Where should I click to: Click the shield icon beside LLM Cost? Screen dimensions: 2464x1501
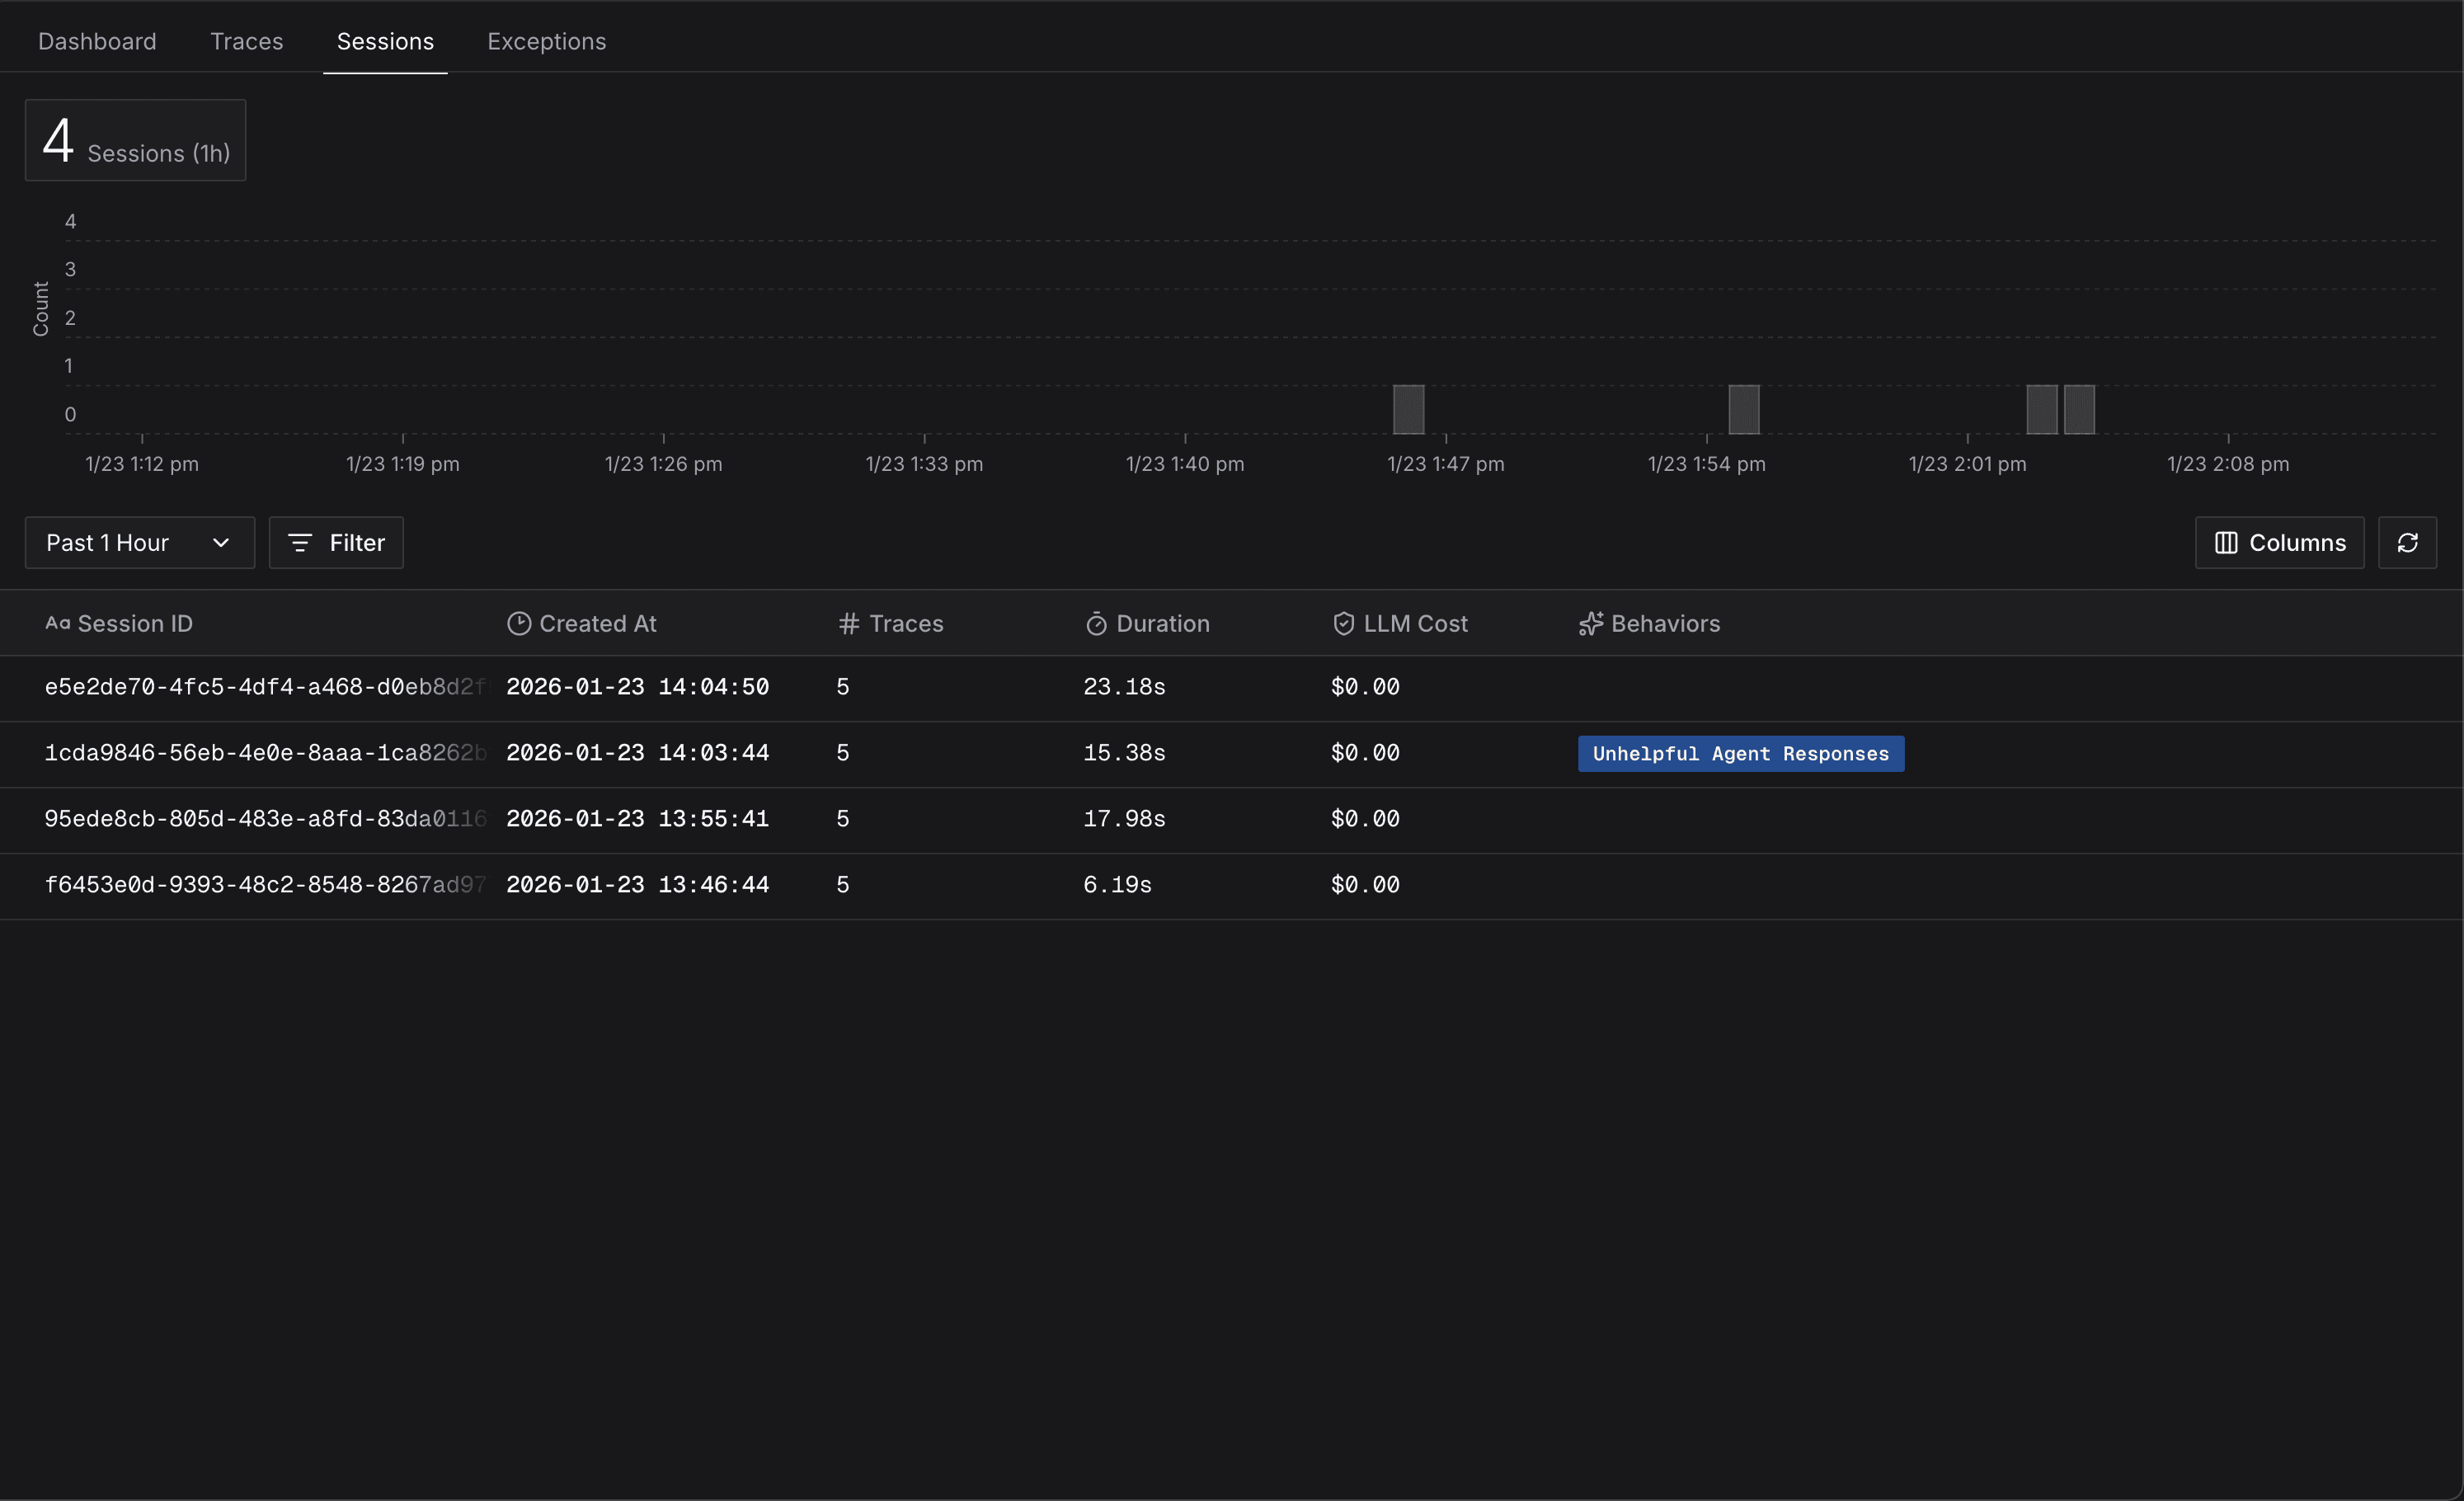[1343, 624]
